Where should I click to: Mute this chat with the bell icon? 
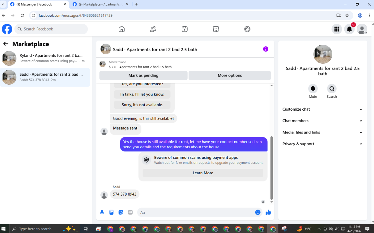tap(313, 89)
